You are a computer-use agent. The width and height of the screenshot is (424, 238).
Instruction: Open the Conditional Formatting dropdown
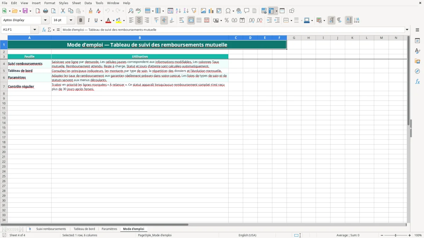pyautogui.click(x=324, y=20)
